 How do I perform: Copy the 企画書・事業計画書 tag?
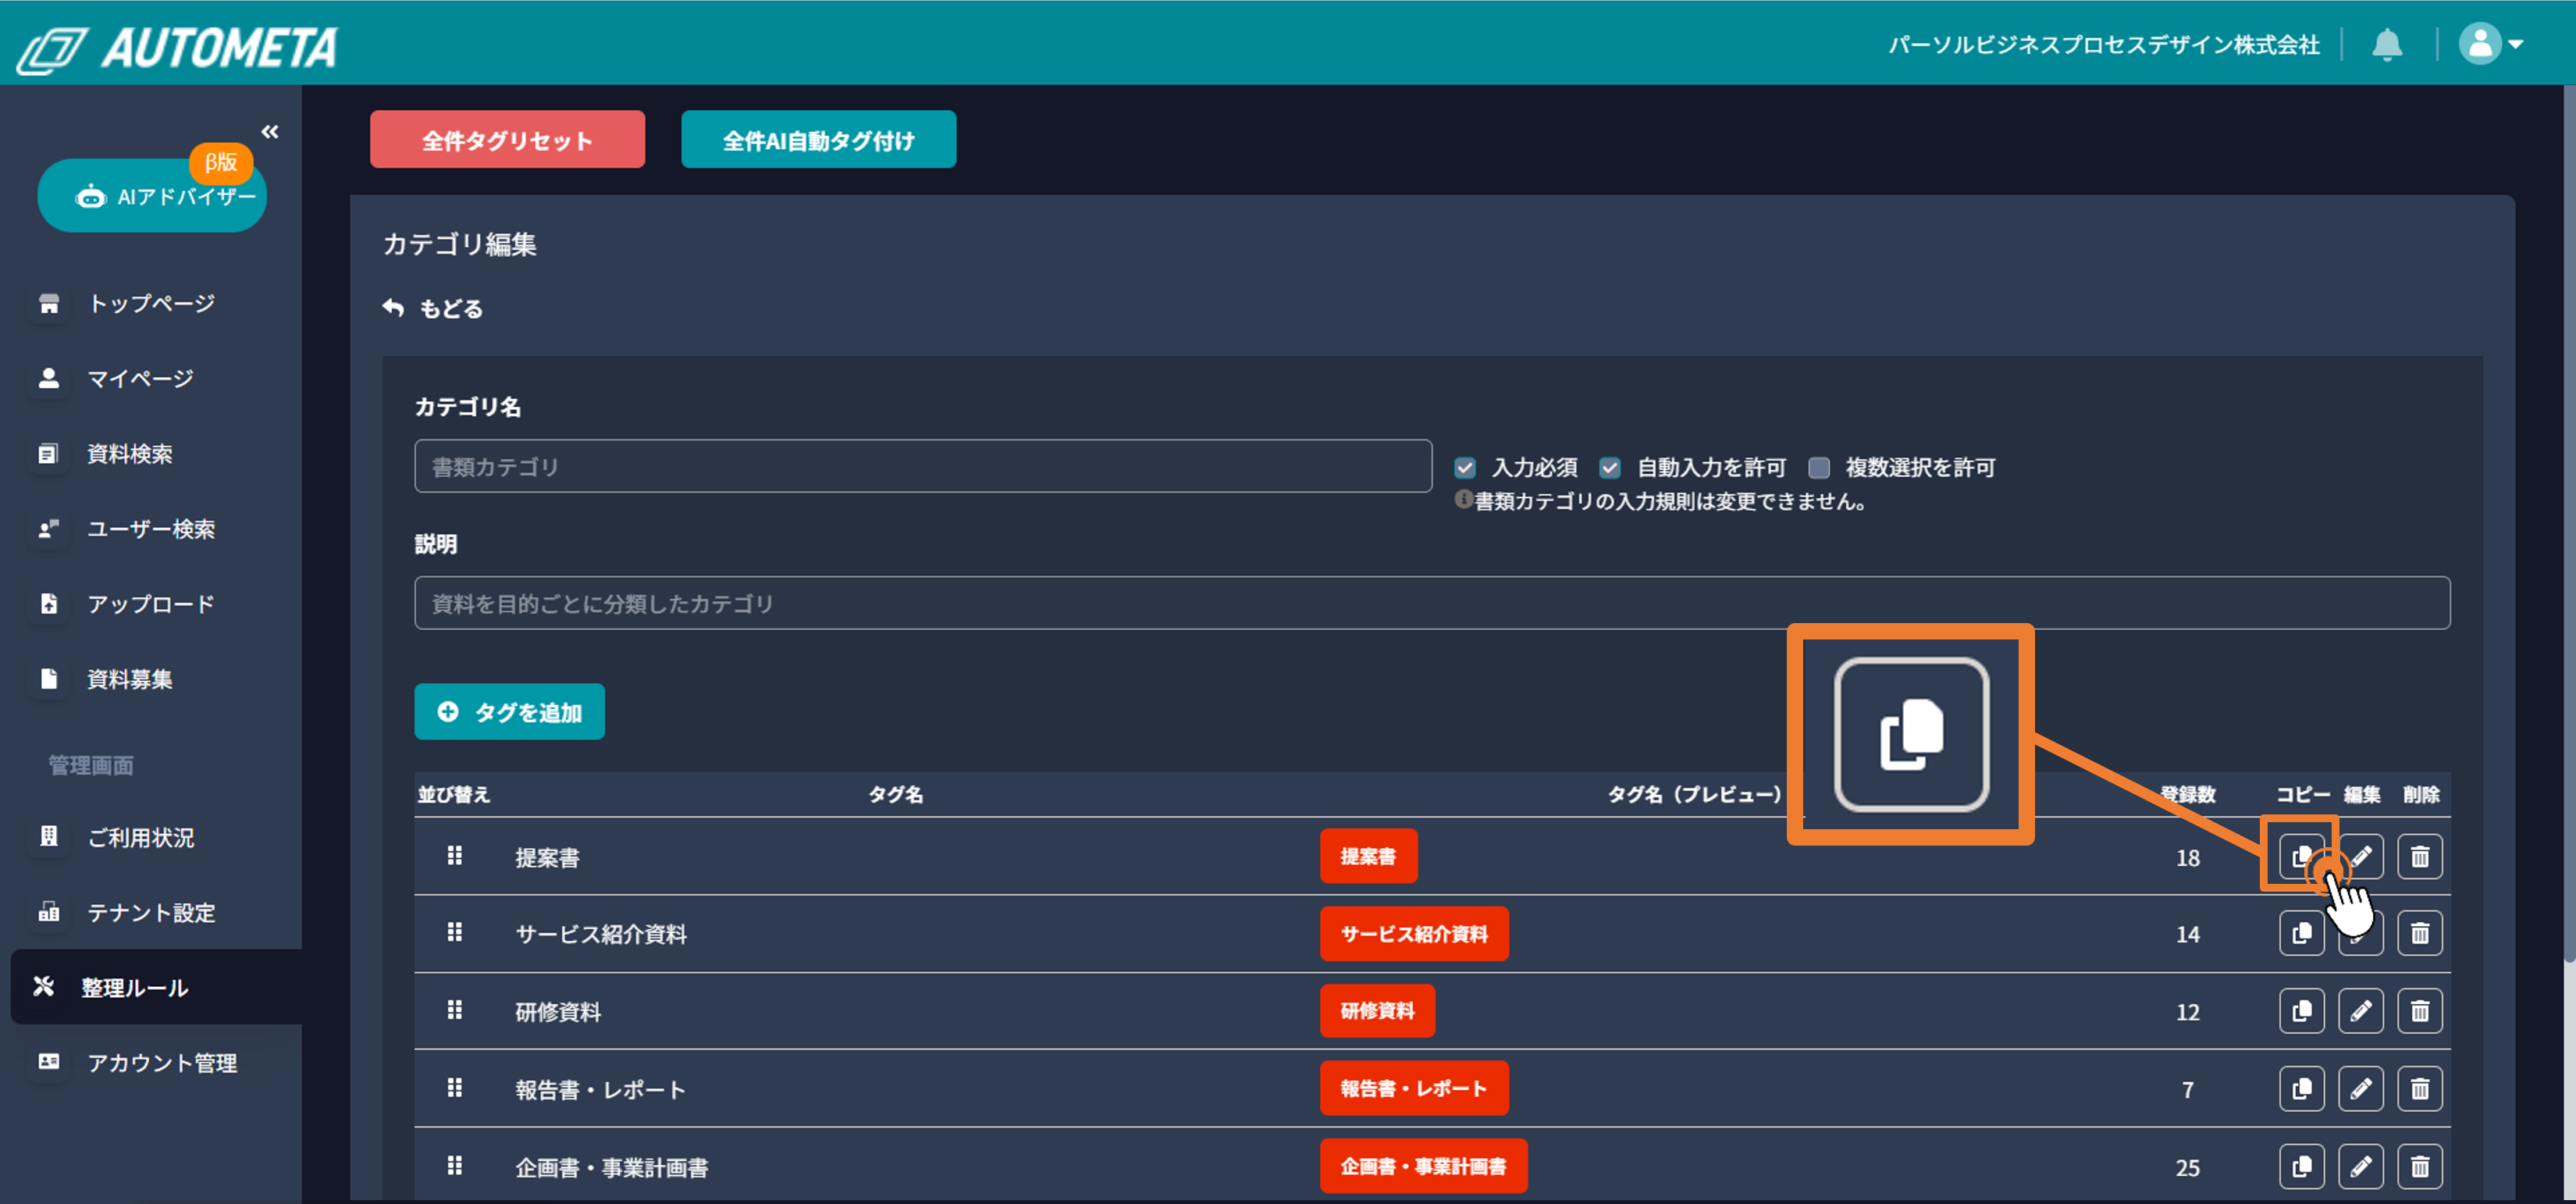click(x=2301, y=1166)
